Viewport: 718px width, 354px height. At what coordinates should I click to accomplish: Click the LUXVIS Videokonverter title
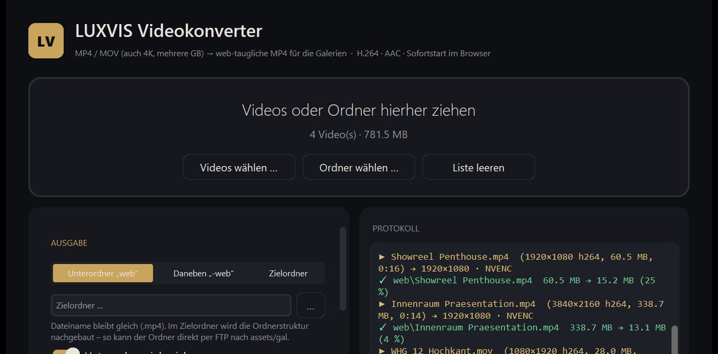(168, 31)
